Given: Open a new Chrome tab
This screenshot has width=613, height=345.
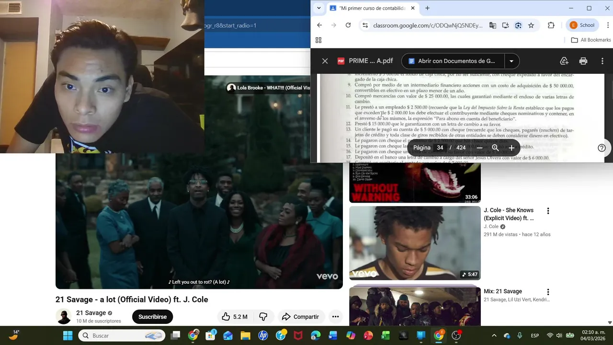Looking at the screenshot, I should click(427, 8).
